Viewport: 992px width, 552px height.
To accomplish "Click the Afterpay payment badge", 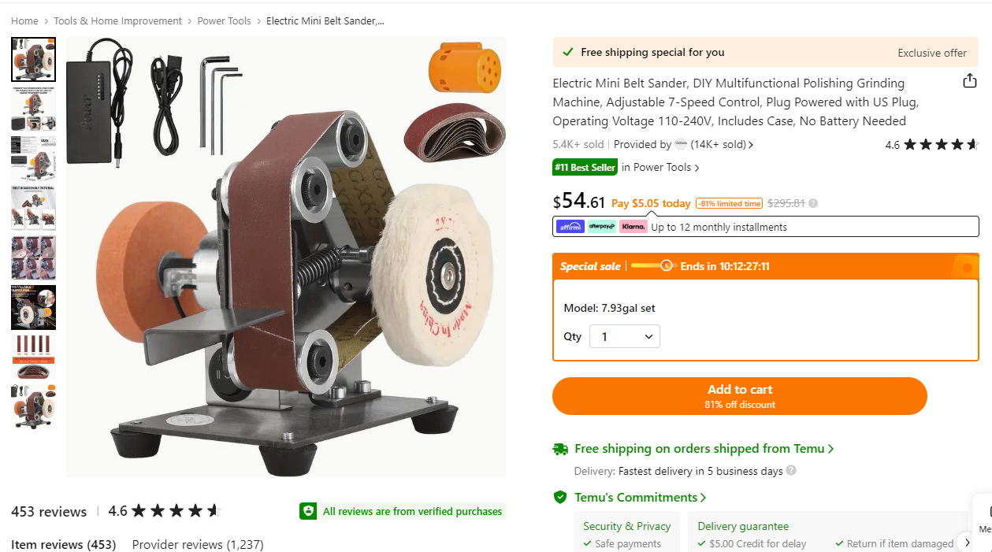I will tap(602, 227).
